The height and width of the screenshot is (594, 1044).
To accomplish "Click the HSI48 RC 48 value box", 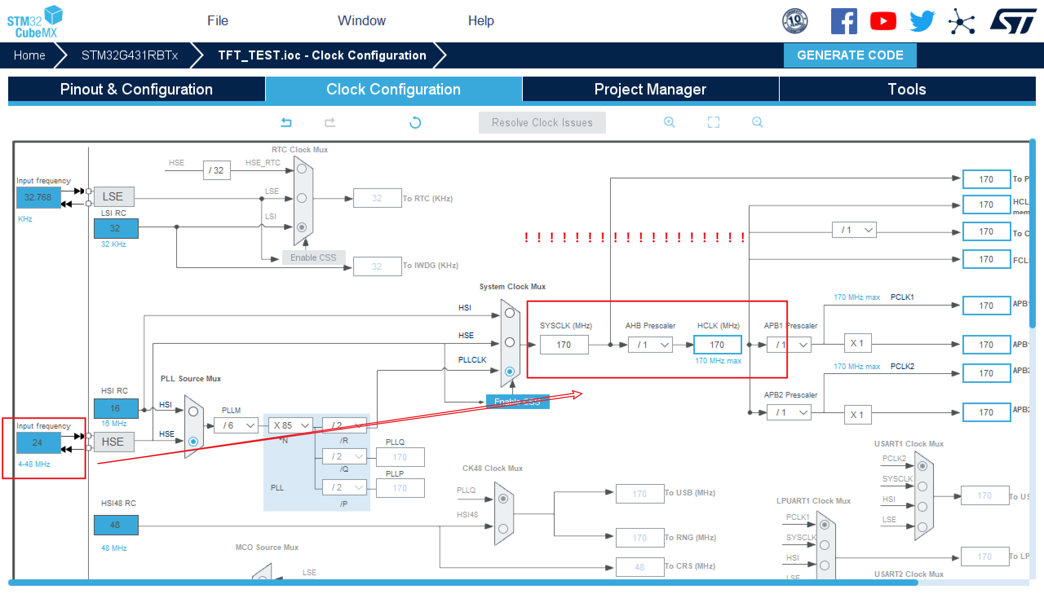I will [x=116, y=525].
